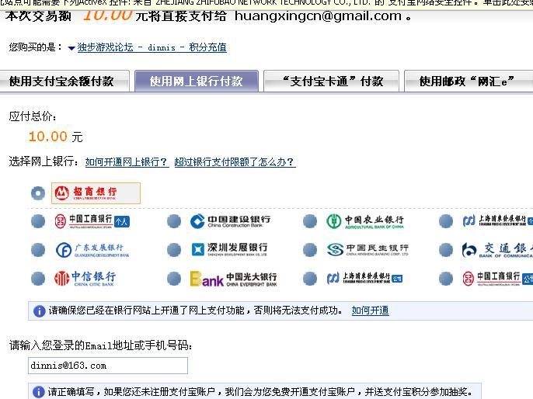This screenshot has height=399, width=533.
Task: Select the radio button for 中国工商银行 个人
Action: pyautogui.click(x=38, y=222)
